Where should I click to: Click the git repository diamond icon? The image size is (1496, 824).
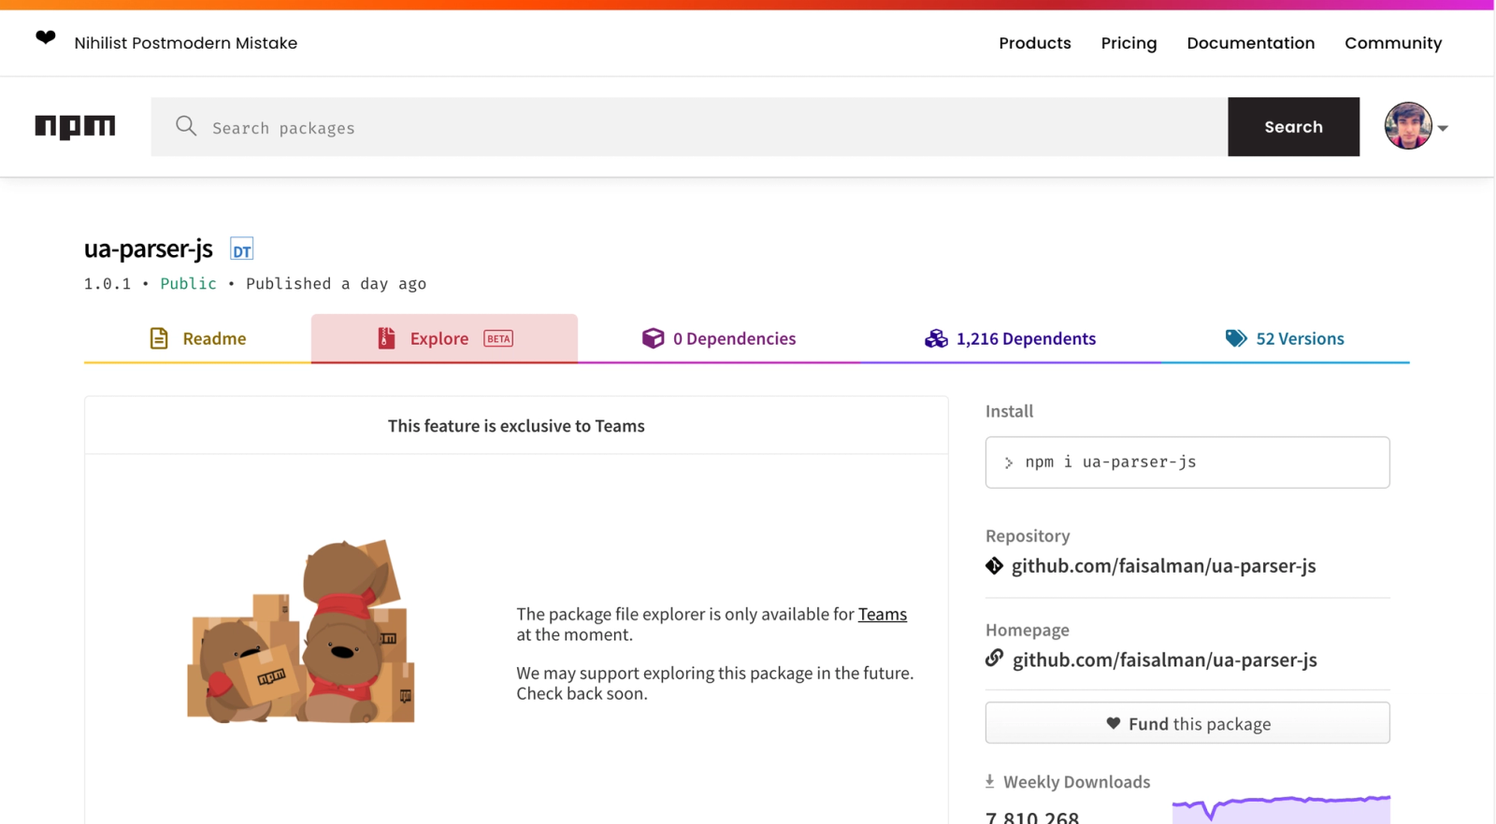(x=994, y=565)
